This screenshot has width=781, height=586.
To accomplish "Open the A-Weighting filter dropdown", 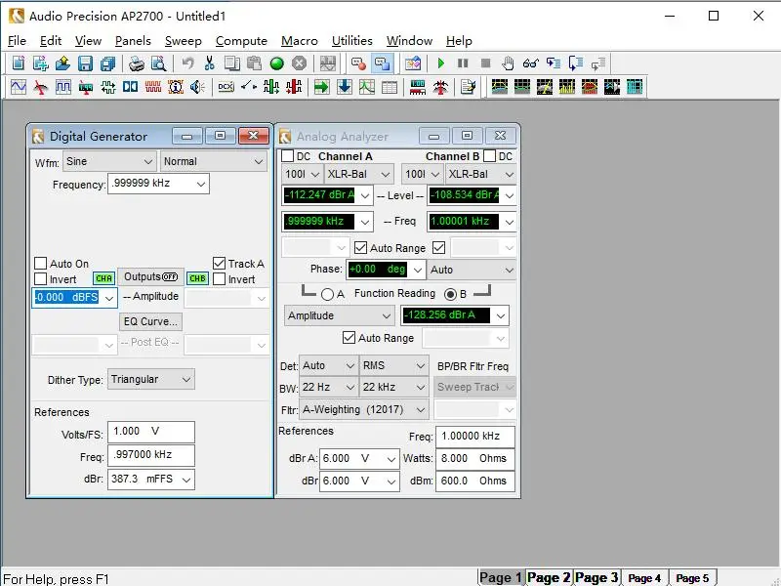I will click(x=363, y=409).
